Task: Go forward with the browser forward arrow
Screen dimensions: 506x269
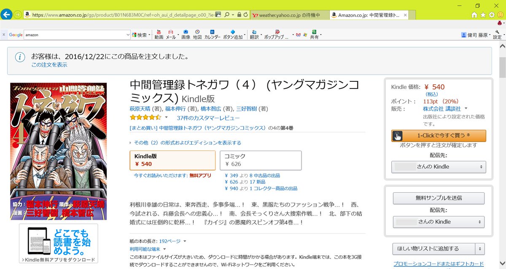Action: (18, 14)
